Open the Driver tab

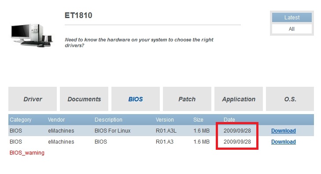tap(33, 99)
